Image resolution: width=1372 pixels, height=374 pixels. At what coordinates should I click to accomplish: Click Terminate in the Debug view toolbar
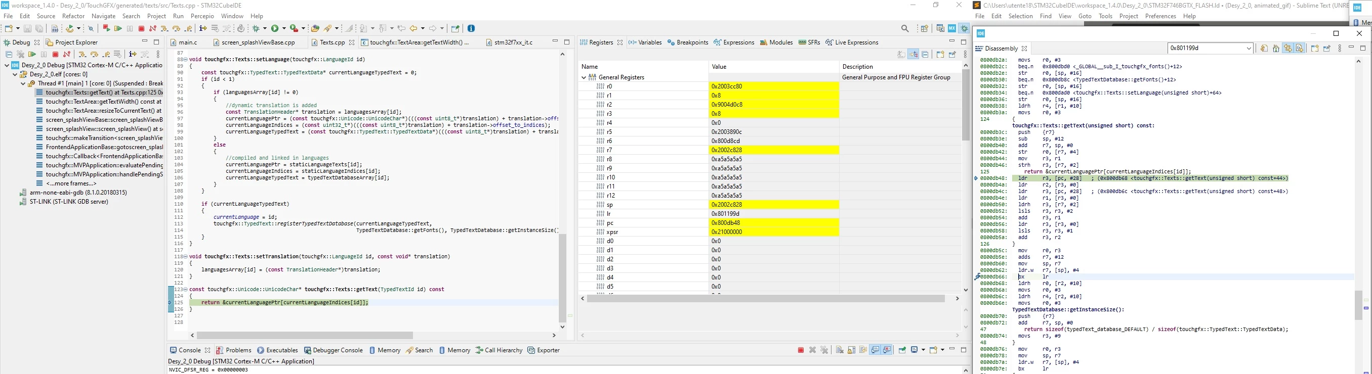55,54
